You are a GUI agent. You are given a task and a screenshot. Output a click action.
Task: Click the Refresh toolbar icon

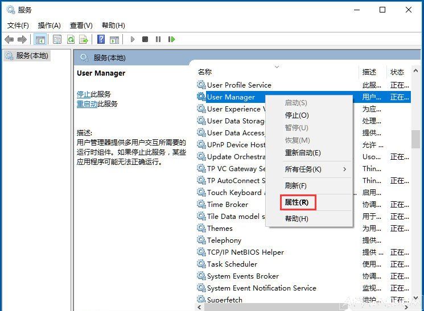pyautogui.click(x=71, y=39)
